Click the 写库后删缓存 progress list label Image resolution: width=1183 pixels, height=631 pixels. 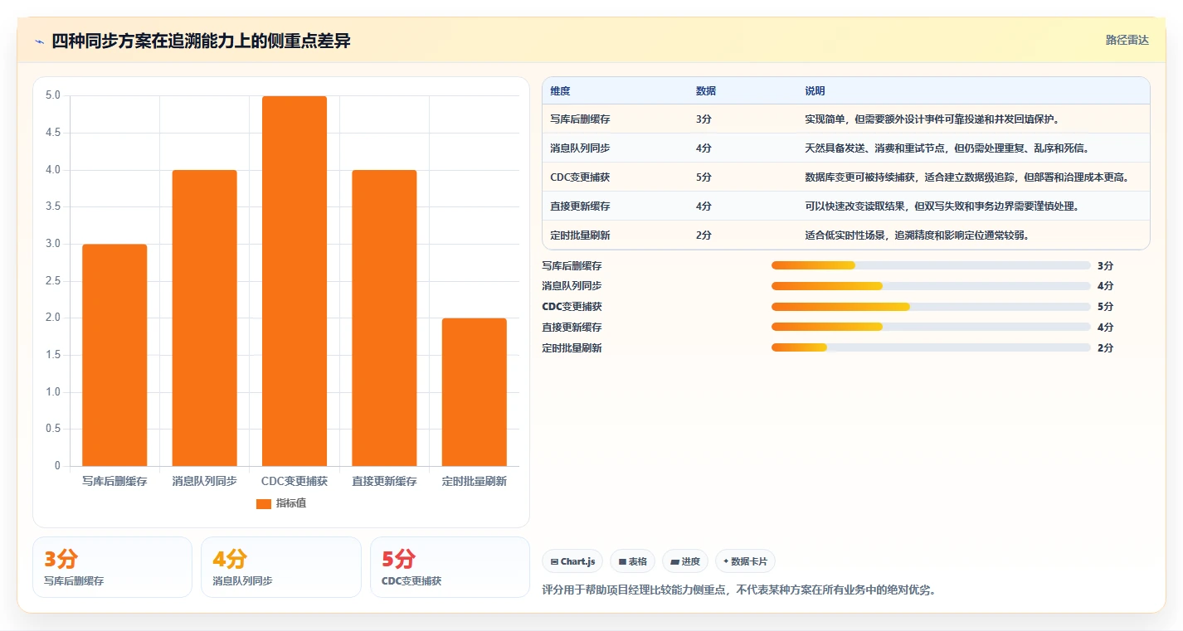coord(572,265)
